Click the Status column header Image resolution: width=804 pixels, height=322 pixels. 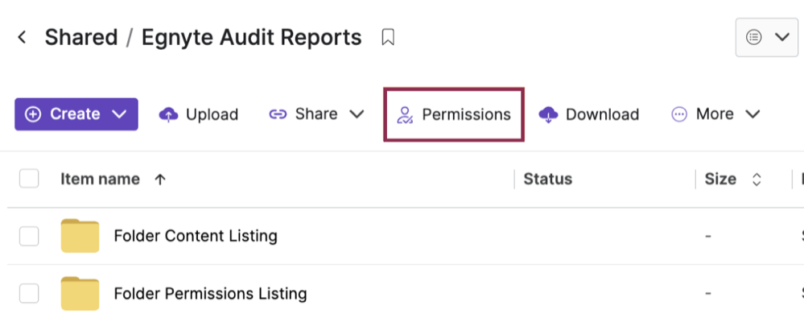coord(547,179)
